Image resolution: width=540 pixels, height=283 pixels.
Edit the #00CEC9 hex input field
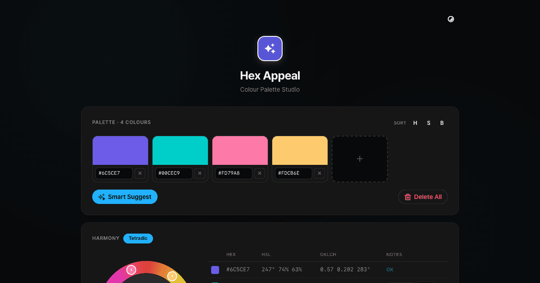174,173
